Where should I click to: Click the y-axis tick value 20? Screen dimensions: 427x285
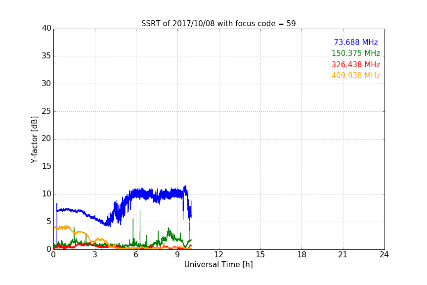[46, 139]
